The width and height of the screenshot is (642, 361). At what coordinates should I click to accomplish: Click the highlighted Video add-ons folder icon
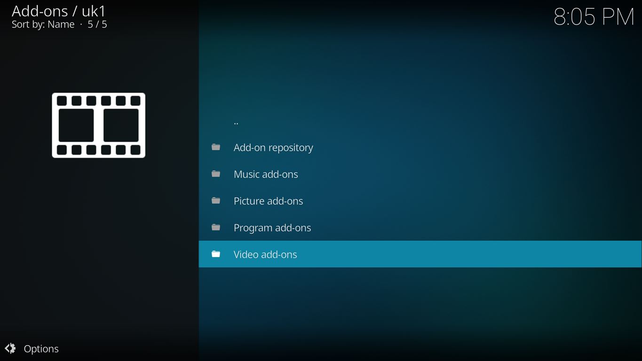click(x=216, y=254)
